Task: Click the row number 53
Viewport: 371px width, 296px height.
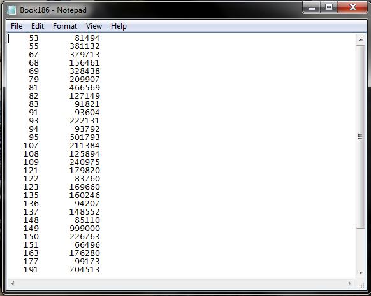Action: coord(34,38)
